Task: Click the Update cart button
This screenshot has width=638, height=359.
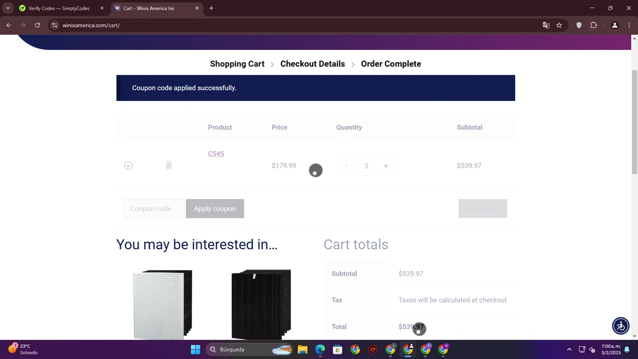Action: tap(483, 208)
